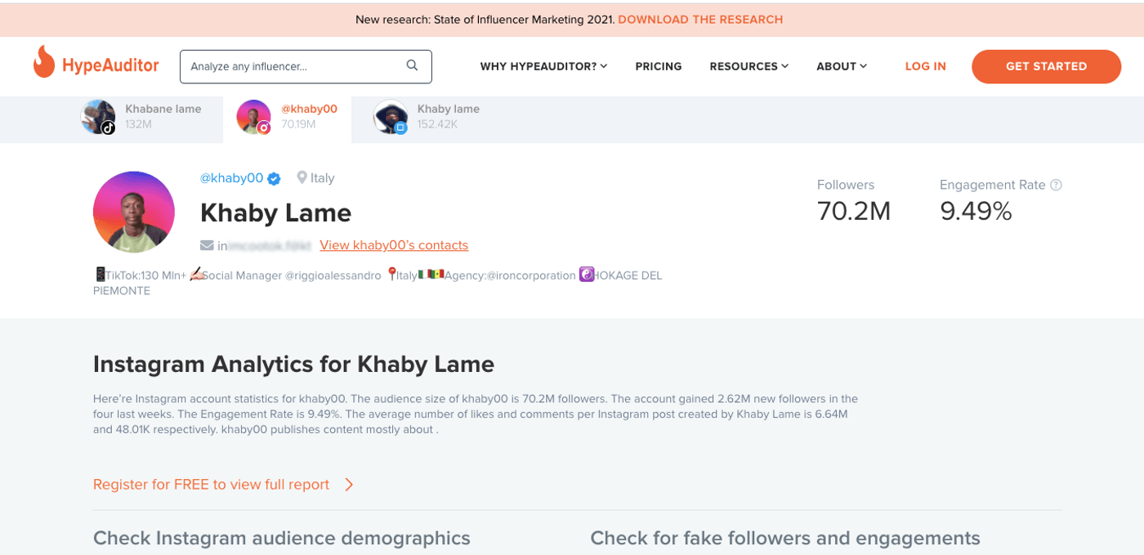Open the Resources dropdown menu

749,66
